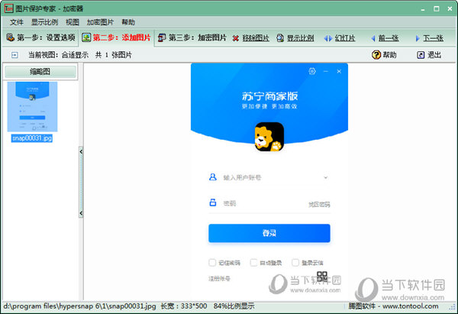Click the settings options step icon
Viewport: 458px width, 314px height.
pyautogui.click(x=11, y=37)
